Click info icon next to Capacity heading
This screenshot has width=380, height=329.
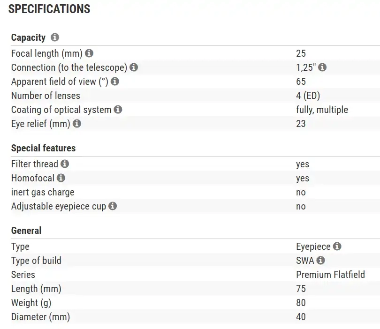click(55, 37)
